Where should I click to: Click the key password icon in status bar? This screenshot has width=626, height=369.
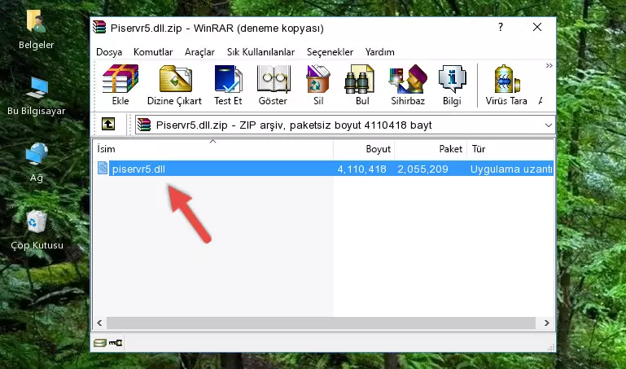click(x=116, y=343)
